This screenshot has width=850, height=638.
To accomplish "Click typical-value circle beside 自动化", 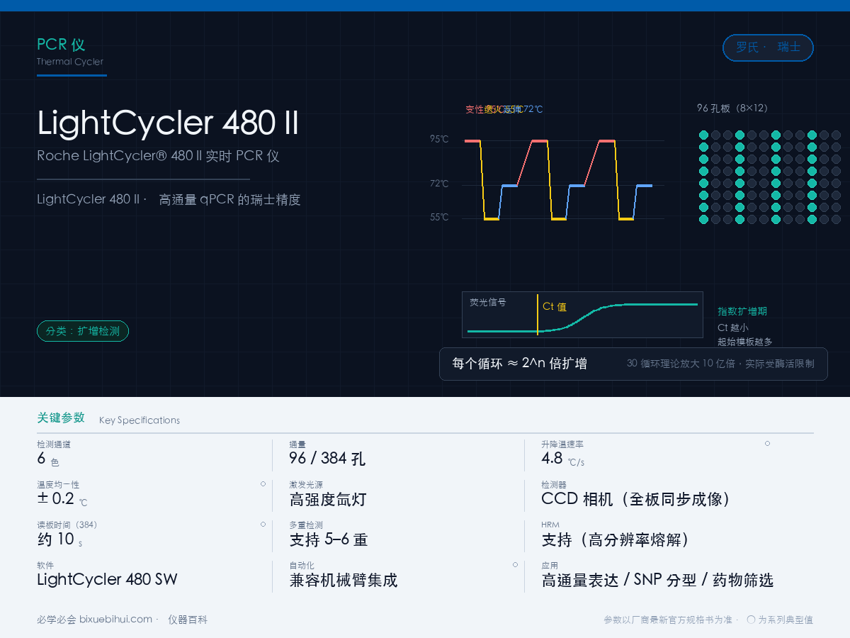I will tap(515, 564).
